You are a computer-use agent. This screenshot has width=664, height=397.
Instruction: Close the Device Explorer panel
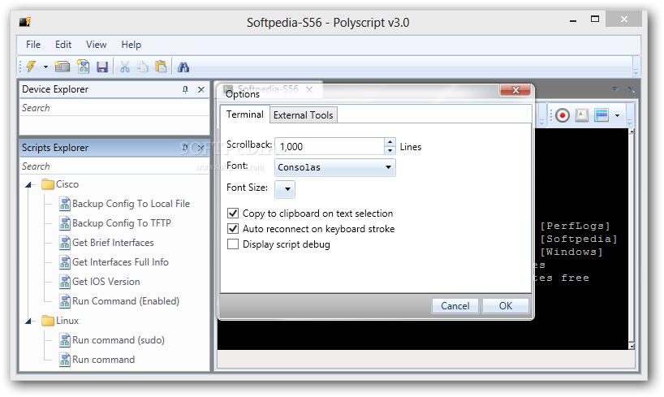(x=201, y=89)
